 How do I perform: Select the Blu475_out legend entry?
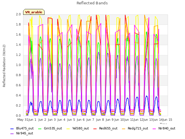22,128
